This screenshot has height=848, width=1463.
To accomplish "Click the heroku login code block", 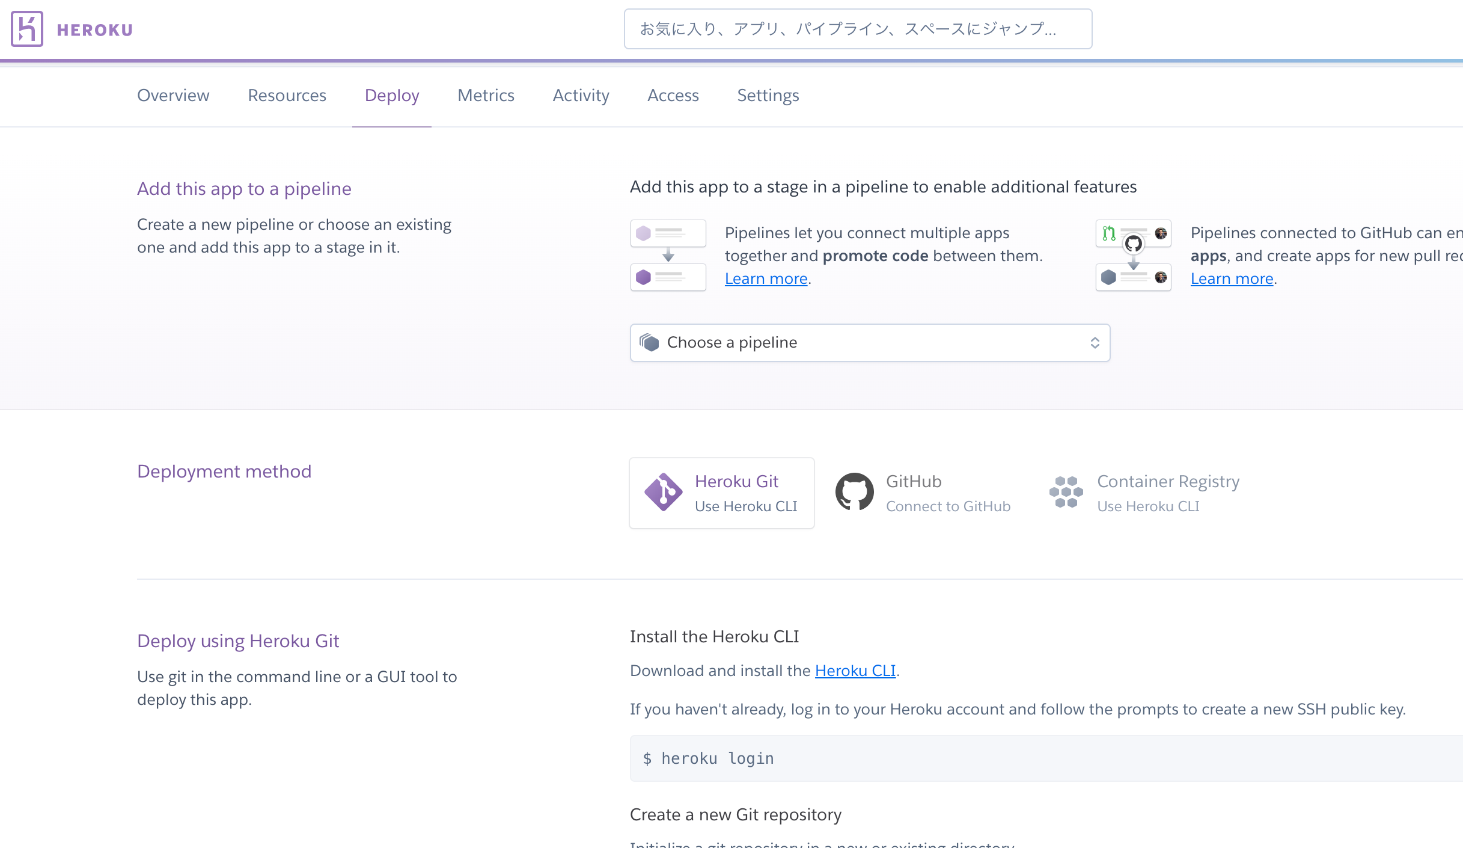I will point(1046,758).
